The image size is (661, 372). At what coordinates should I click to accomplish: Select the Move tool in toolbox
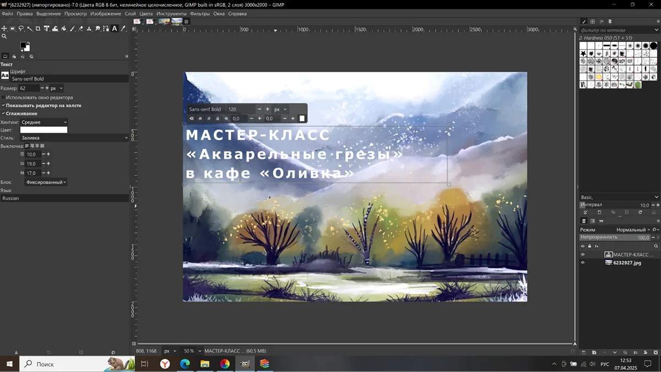coord(4,29)
